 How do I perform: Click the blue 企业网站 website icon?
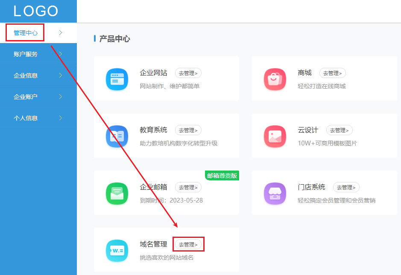(x=117, y=79)
